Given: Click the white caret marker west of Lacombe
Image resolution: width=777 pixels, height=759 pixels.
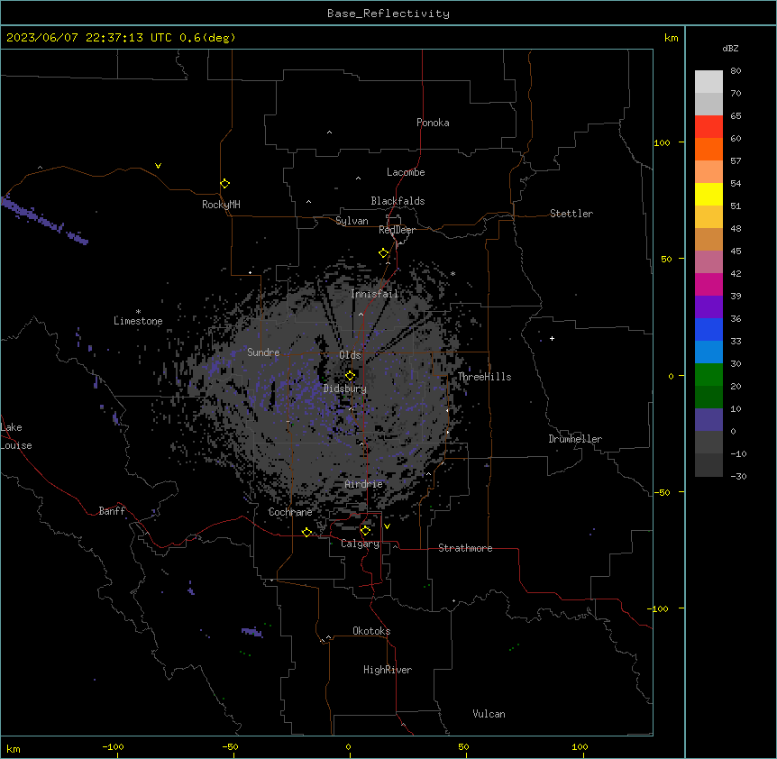Looking at the screenshot, I should [358, 178].
